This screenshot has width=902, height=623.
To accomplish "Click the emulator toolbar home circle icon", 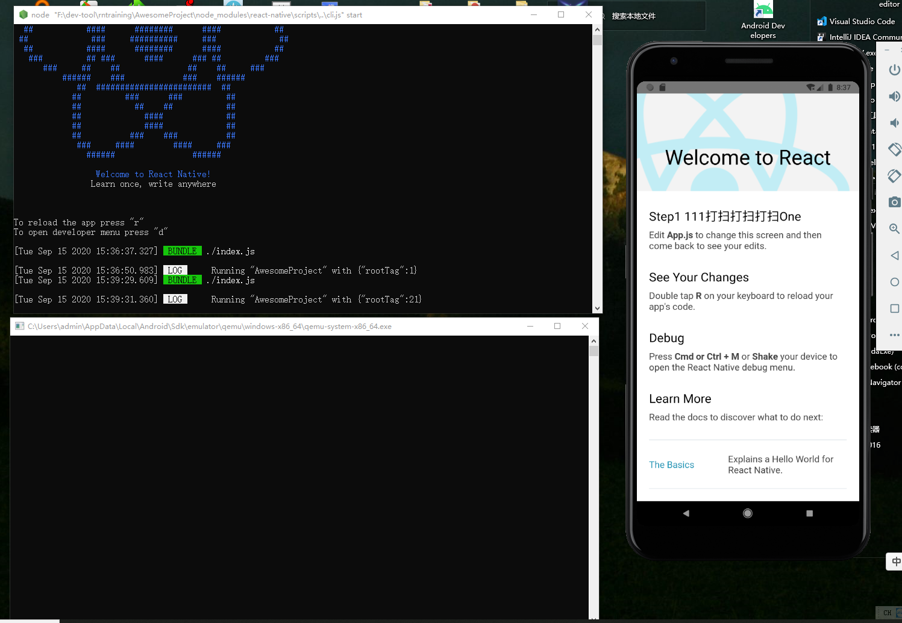I will pyautogui.click(x=895, y=282).
